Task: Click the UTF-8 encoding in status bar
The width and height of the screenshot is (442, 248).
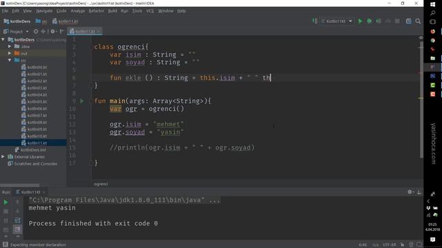Action: click(x=389, y=245)
